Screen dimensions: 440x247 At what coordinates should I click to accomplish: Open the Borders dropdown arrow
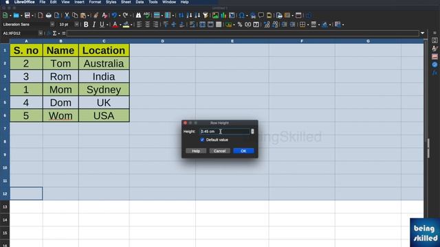[x=308, y=25]
